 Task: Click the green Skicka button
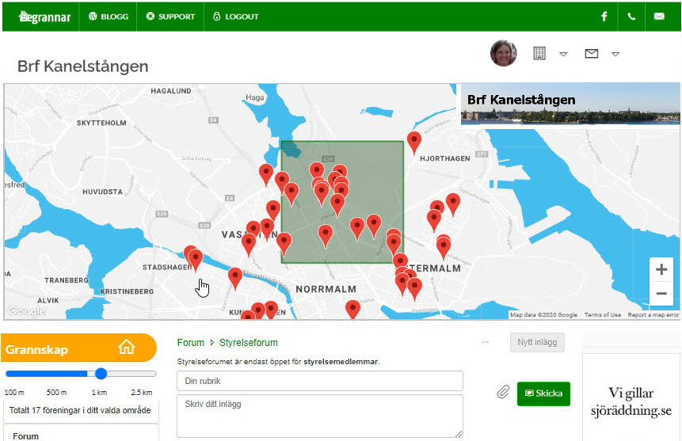(543, 393)
